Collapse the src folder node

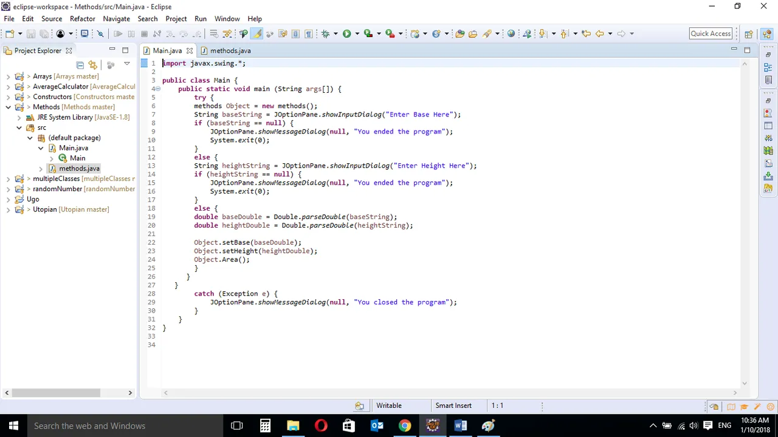(19, 127)
